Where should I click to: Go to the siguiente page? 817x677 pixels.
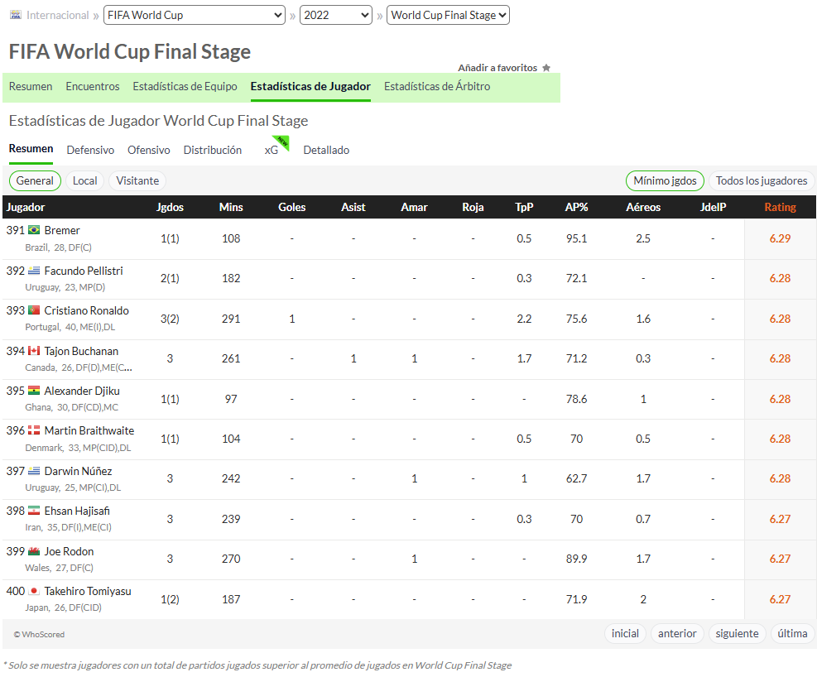pyautogui.click(x=737, y=634)
